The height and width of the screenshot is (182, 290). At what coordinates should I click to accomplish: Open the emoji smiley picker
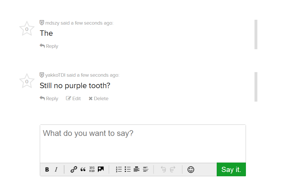191,169
